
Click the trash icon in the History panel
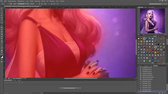point(165,93)
